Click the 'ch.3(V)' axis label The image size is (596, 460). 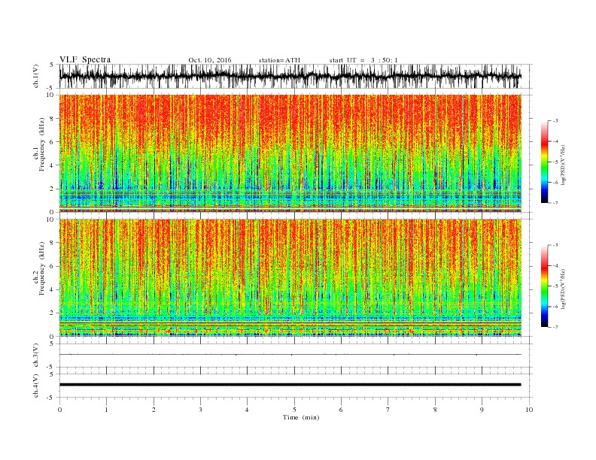click(36, 356)
